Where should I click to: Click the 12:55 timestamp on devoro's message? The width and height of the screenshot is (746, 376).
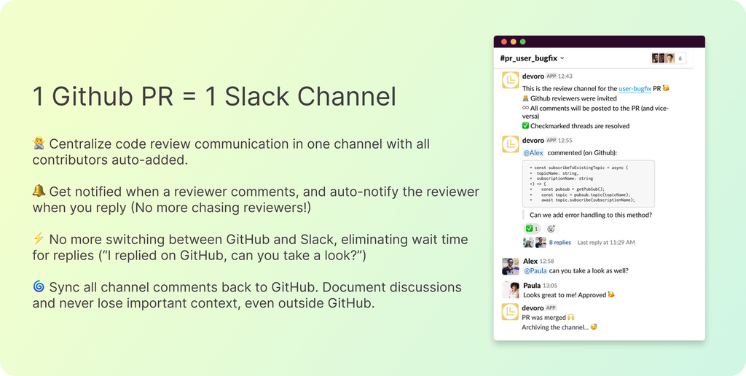point(565,141)
